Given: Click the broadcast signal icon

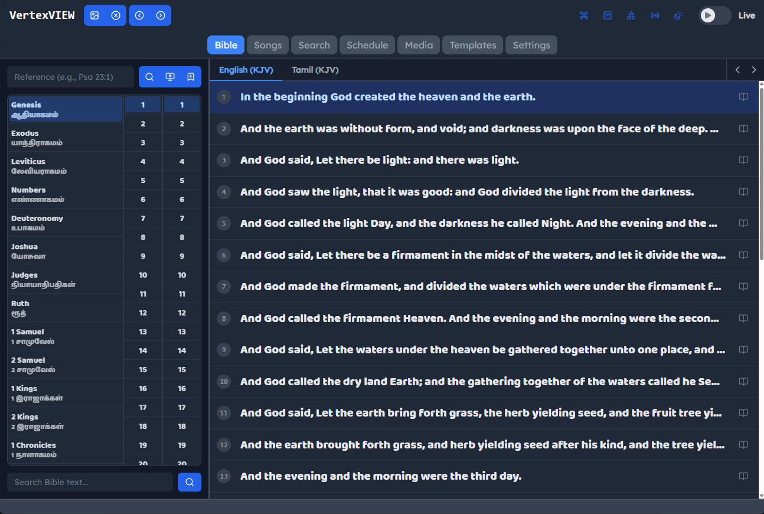Looking at the screenshot, I should click(655, 15).
